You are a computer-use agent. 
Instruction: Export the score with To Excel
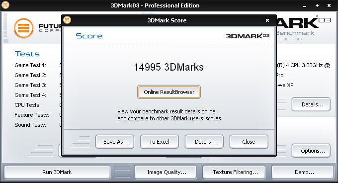[x=160, y=142]
